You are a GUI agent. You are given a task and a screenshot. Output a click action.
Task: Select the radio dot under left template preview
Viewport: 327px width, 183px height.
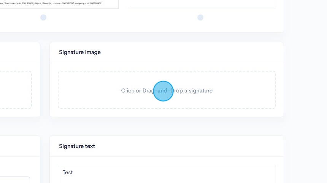point(43,18)
